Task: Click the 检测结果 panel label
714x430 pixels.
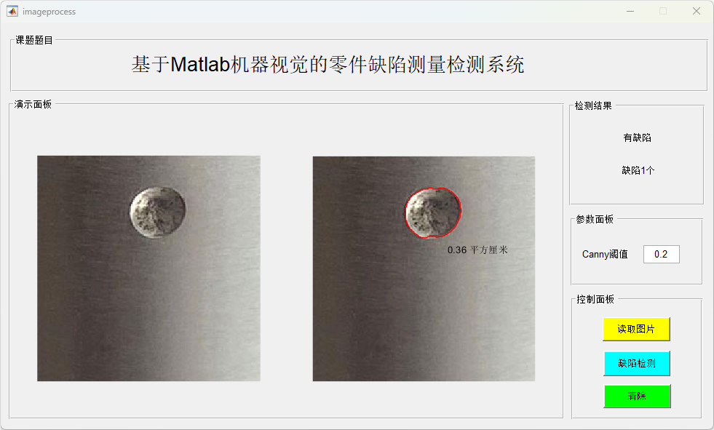Action: tap(593, 105)
